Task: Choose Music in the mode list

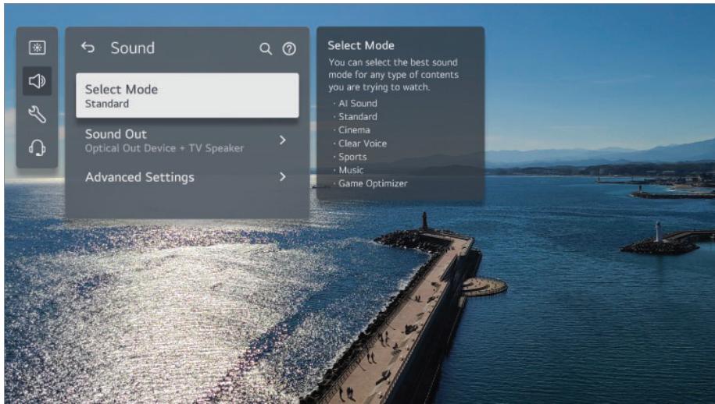Action: pyautogui.click(x=351, y=170)
